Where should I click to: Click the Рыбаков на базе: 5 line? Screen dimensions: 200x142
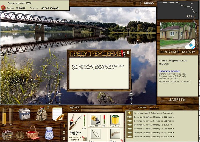point(168,78)
